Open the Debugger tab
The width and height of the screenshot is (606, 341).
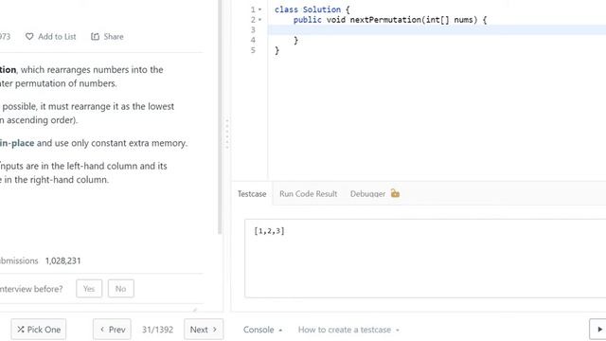(367, 193)
